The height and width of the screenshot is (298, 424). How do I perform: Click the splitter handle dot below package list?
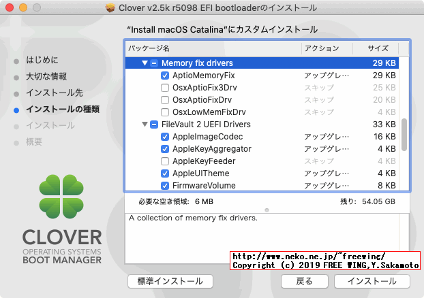[x=267, y=210]
